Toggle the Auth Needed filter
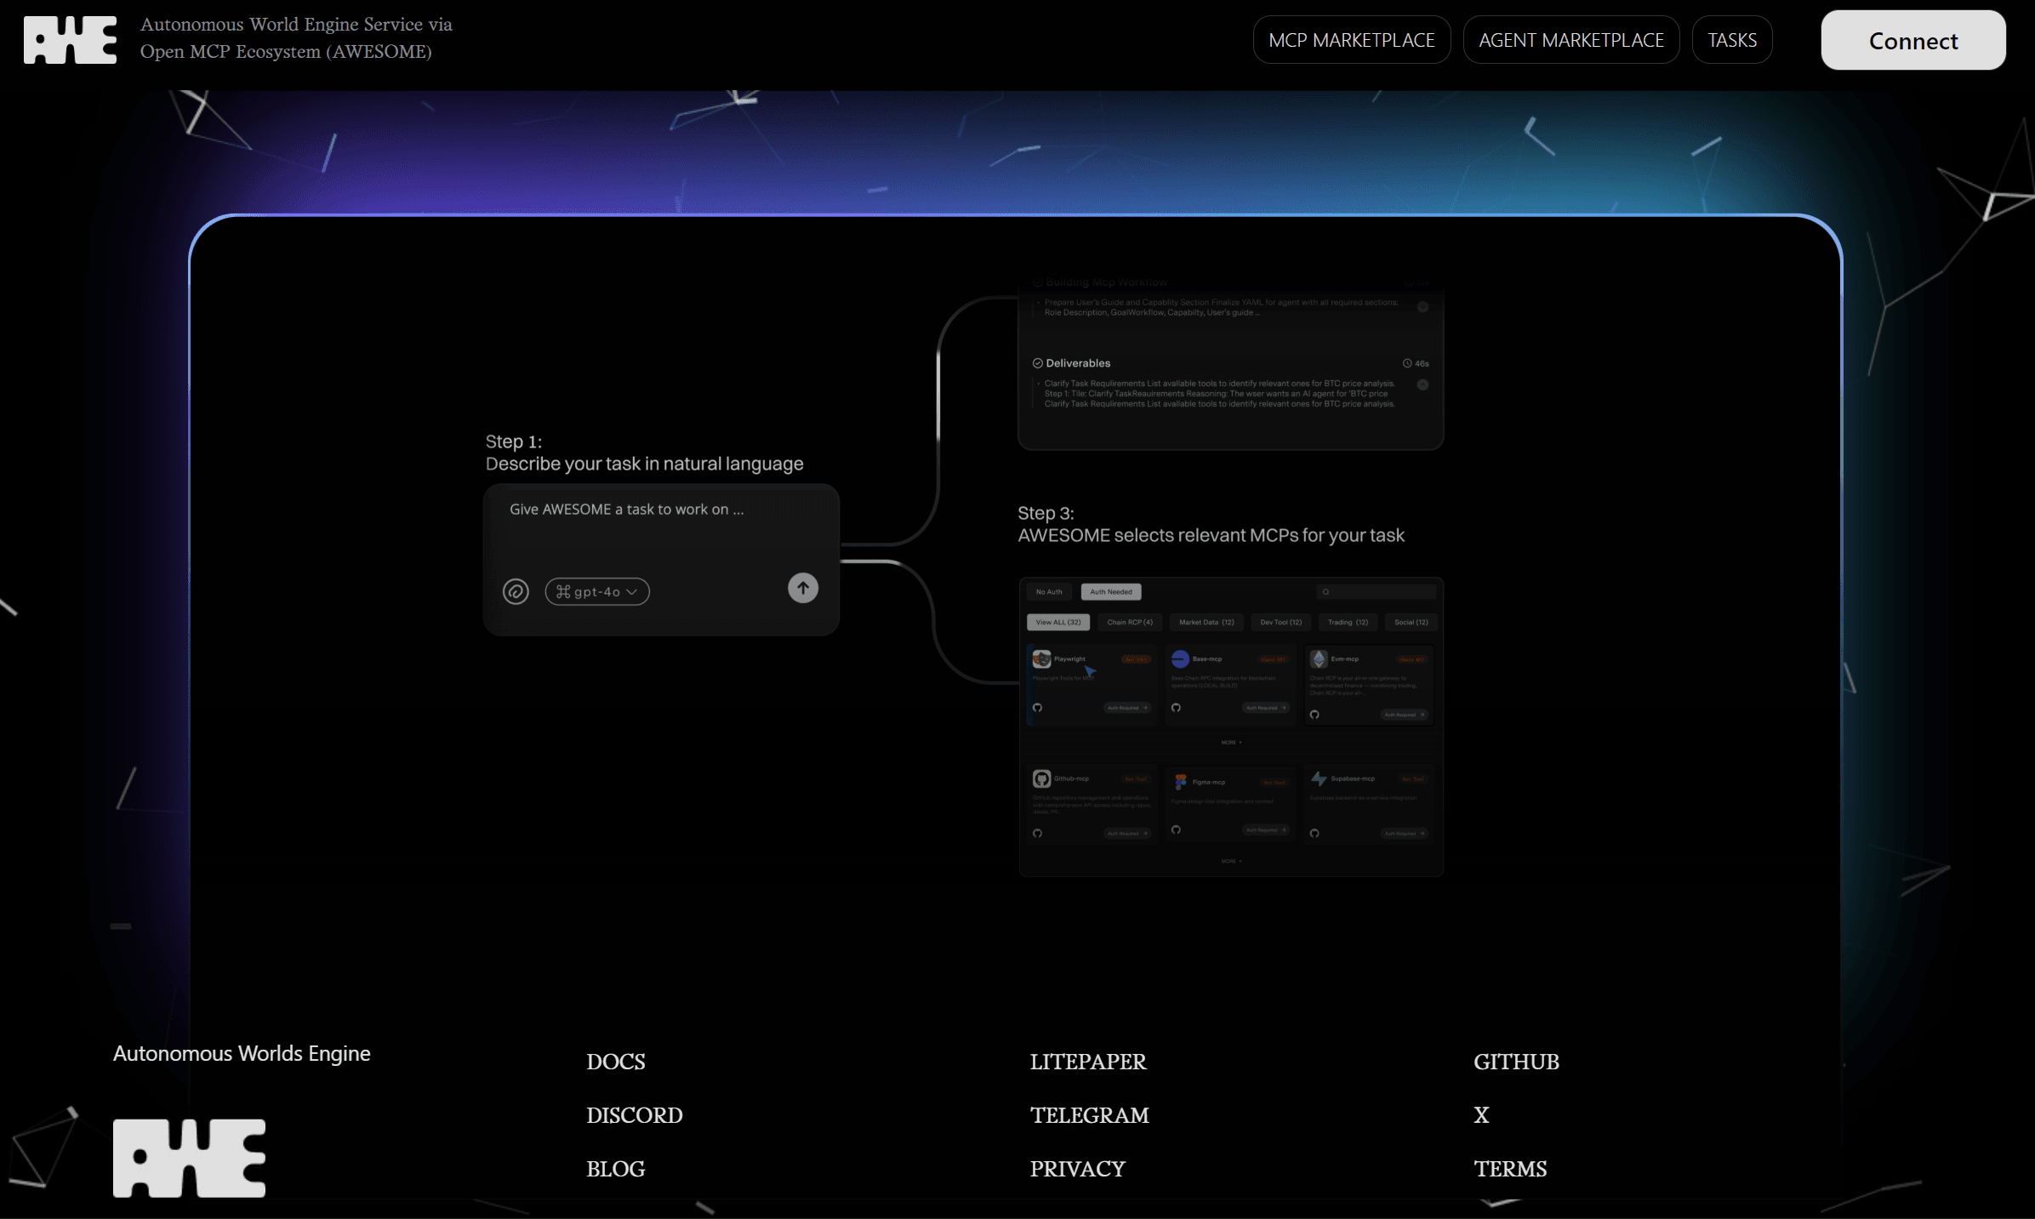The height and width of the screenshot is (1219, 2035). [1110, 592]
